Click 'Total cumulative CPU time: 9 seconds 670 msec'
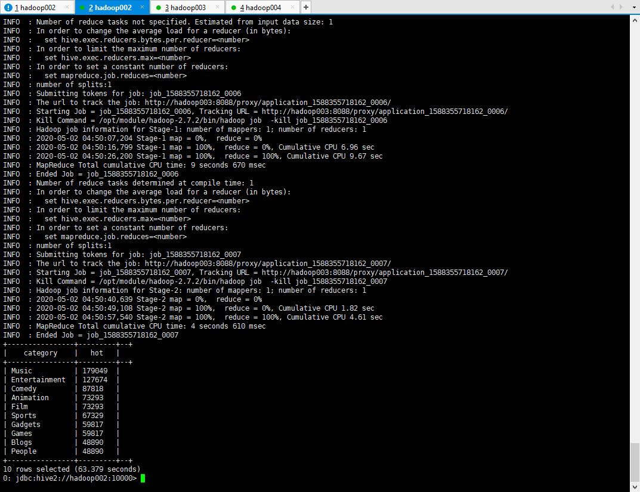640x492 pixels. click(172, 165)
